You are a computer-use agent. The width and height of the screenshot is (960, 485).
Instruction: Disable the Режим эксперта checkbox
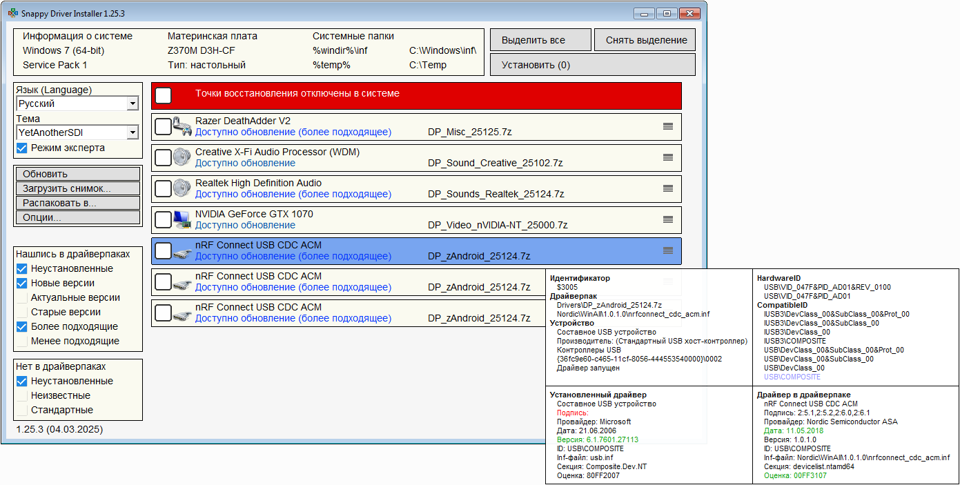click(x=22, y=148)
